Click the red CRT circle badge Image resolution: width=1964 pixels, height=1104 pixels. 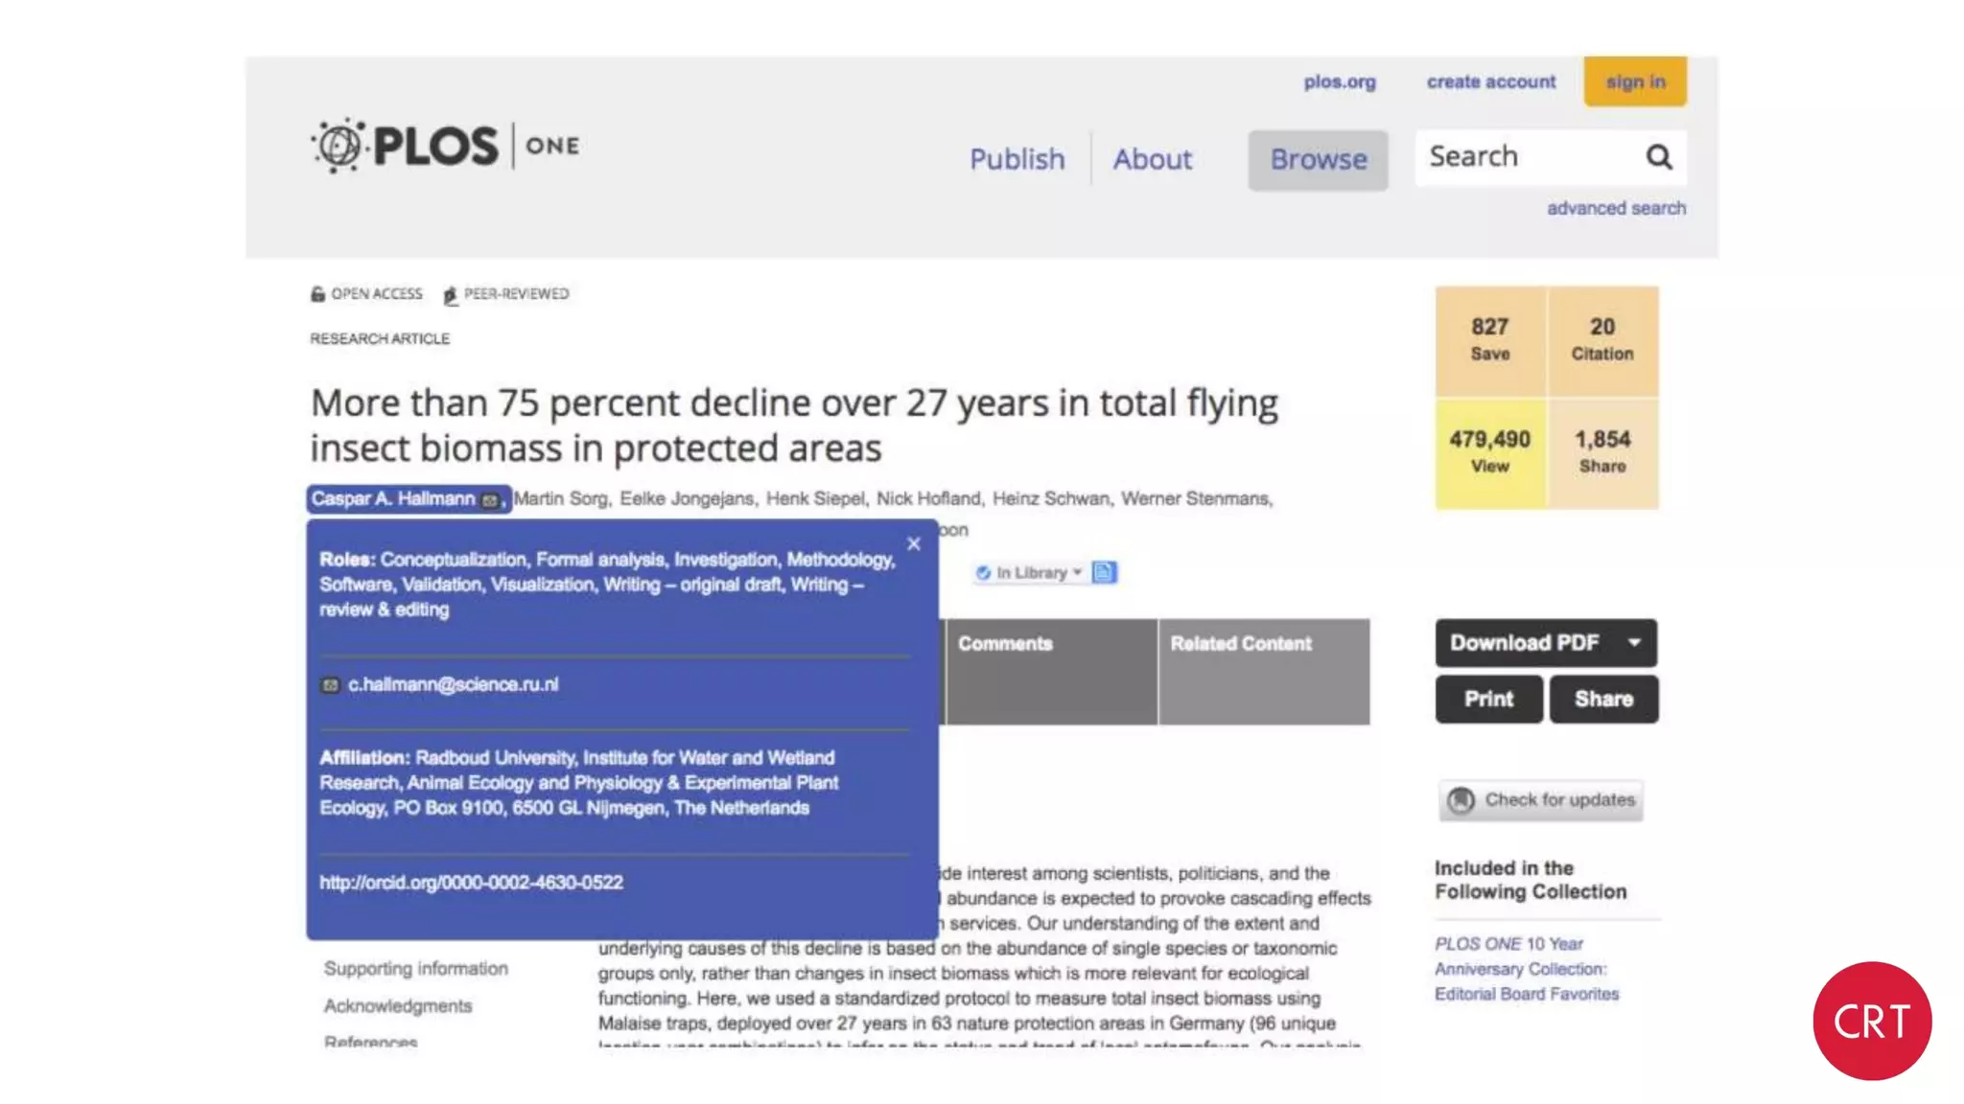[1871, 1021]
